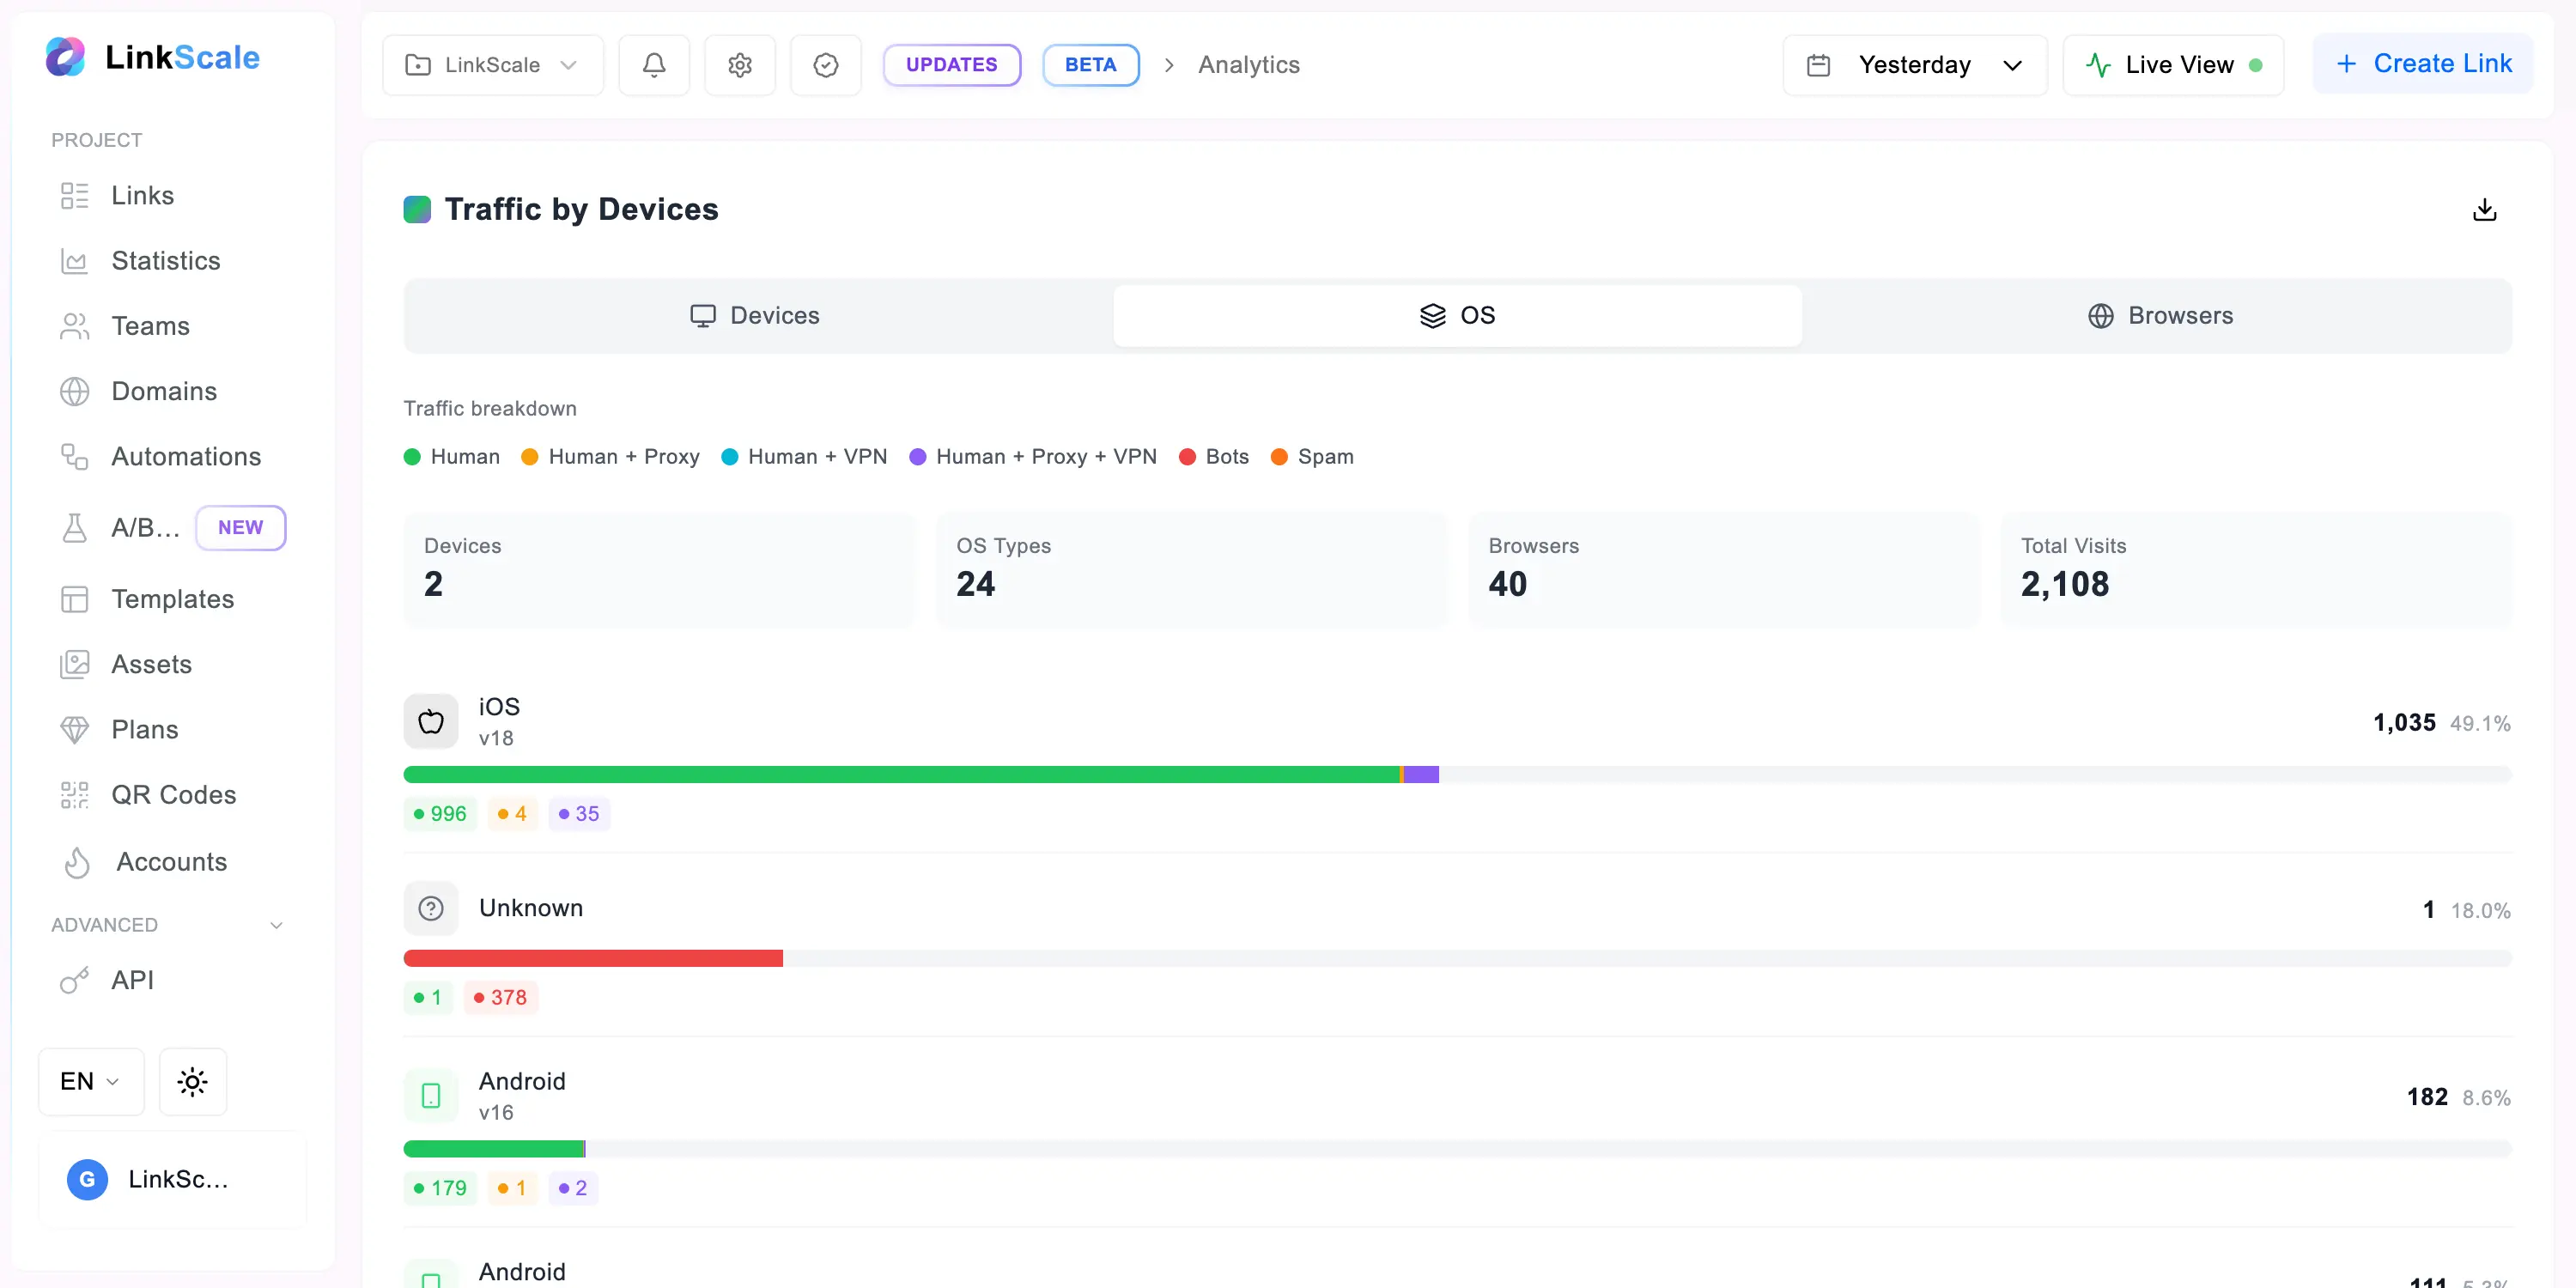
Task: Open the notifications bell icon
Action: (x=653, y=64)
